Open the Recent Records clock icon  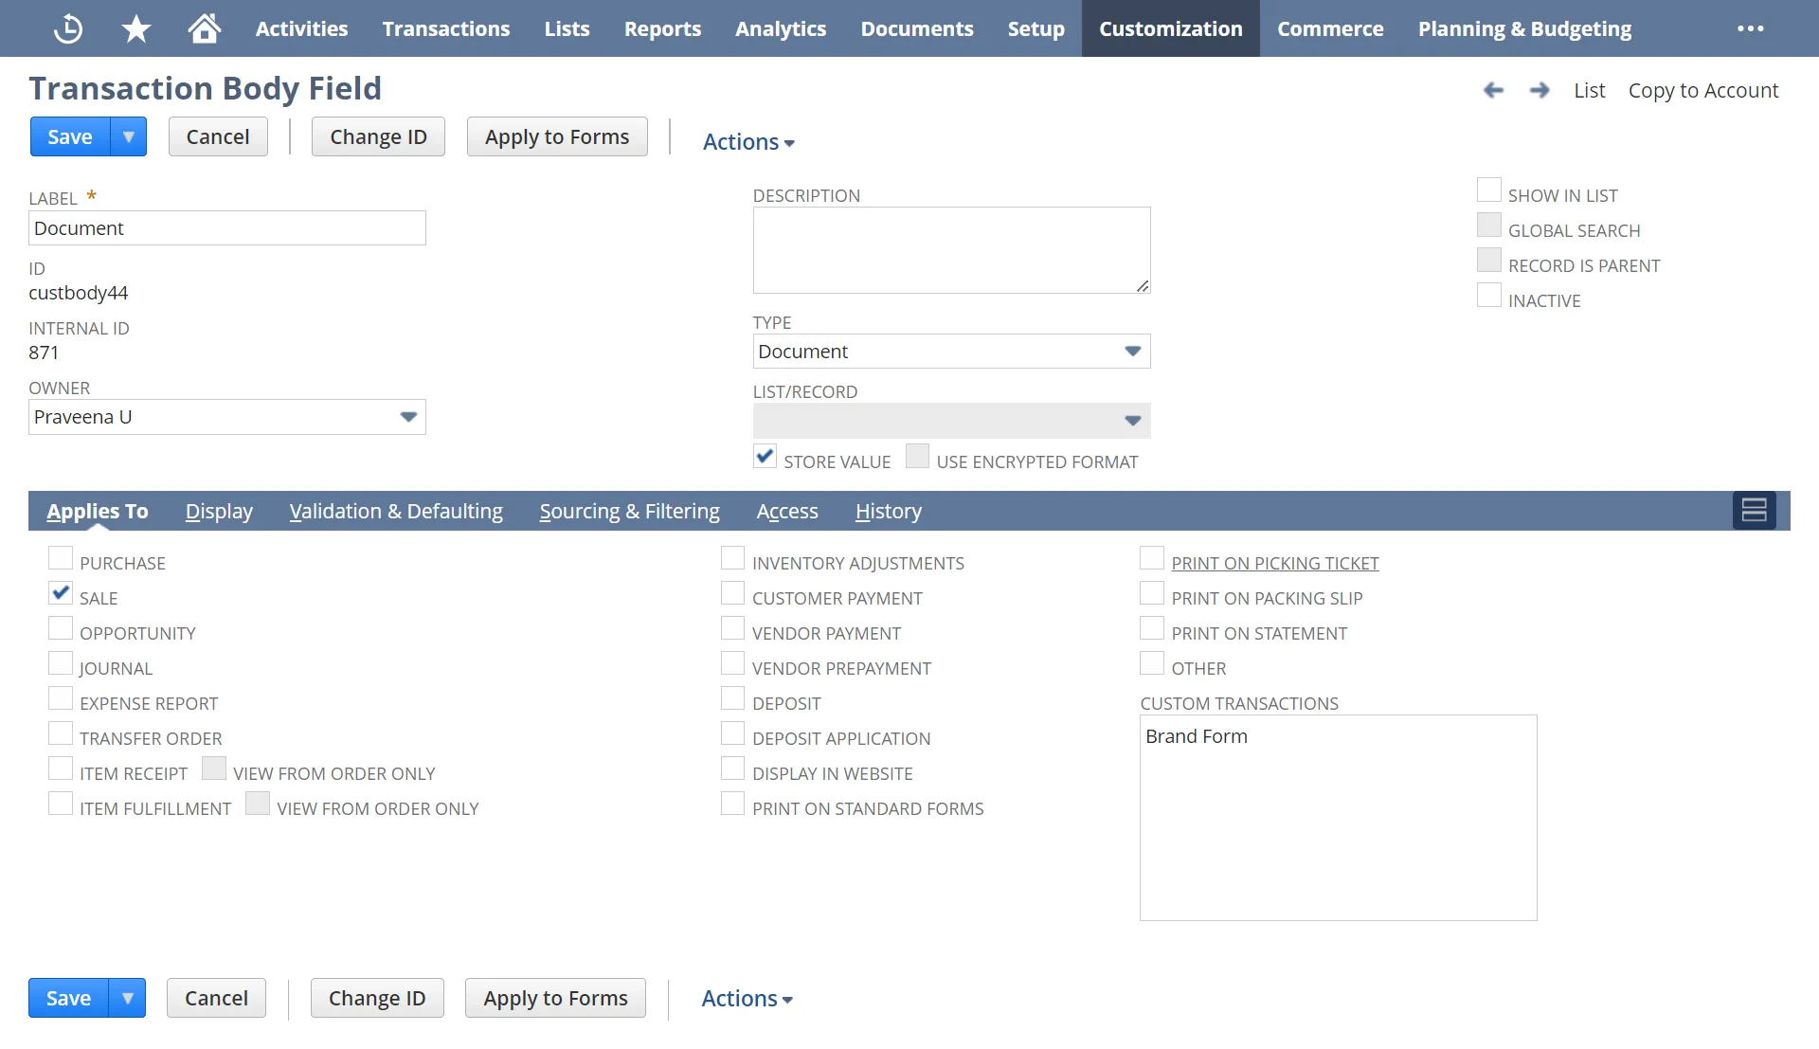point(67,28)
